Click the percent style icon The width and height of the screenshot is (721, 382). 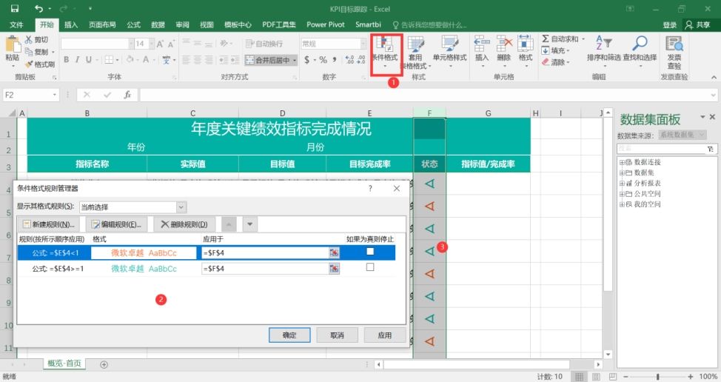(x=323, y=60)
